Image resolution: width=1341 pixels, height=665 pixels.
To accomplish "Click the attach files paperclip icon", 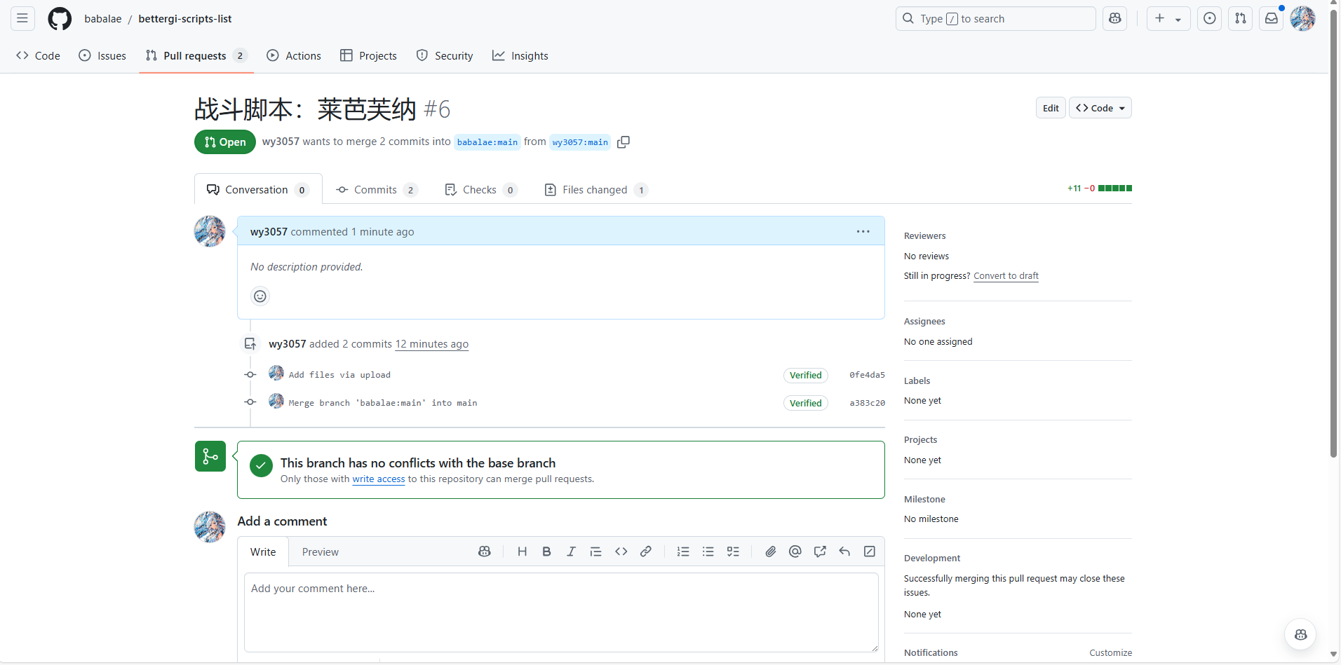I will point(770,552).
